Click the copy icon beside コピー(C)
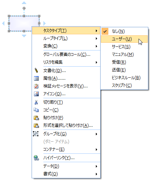 pyautogui.click(x=36, y=110)
